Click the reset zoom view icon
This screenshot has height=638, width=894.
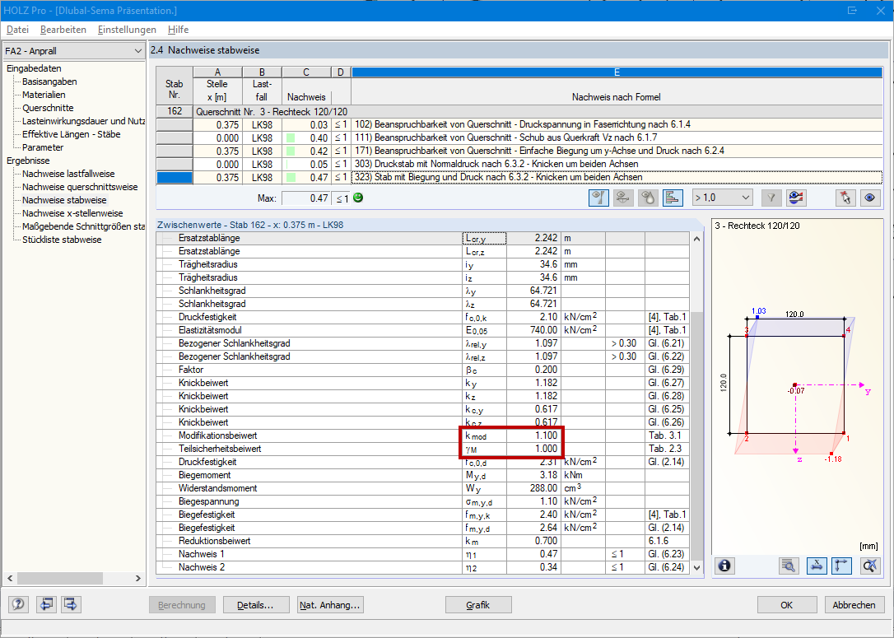(x=869, y=566)
